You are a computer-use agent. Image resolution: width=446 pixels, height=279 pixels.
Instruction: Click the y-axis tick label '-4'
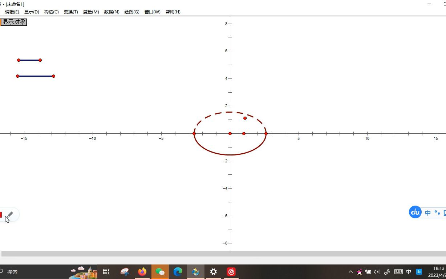225,189
